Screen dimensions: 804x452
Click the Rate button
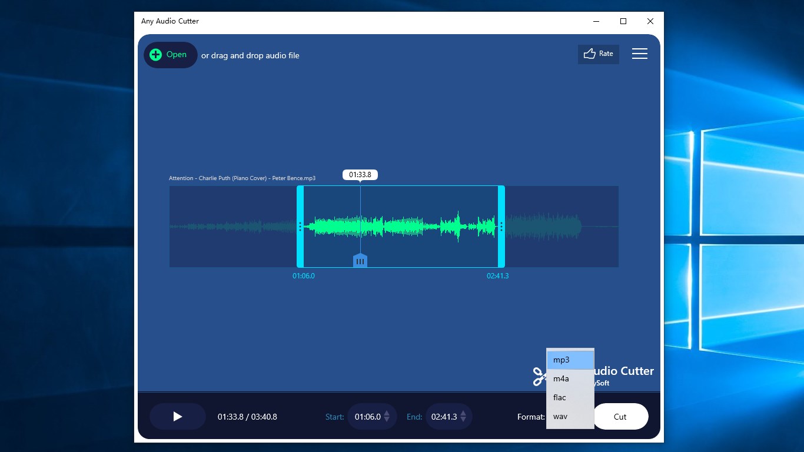pyautogui.click(x=599, y=54)
